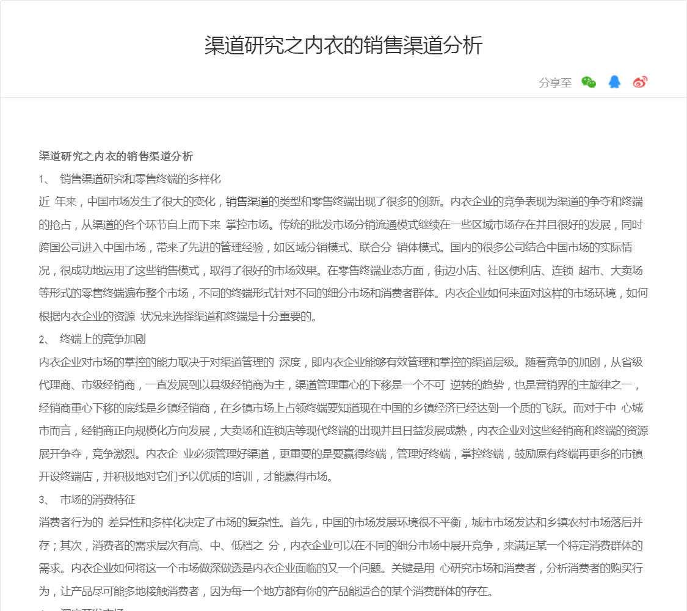
Task: Click line starting '跨国公司进入中国市场'
Action: pos(336,247)
